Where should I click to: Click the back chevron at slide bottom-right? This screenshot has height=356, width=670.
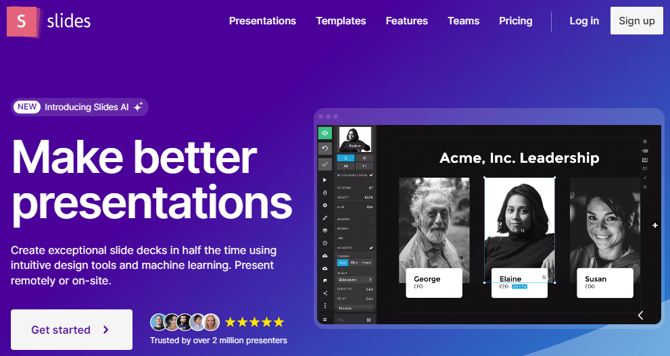(640, 315)
